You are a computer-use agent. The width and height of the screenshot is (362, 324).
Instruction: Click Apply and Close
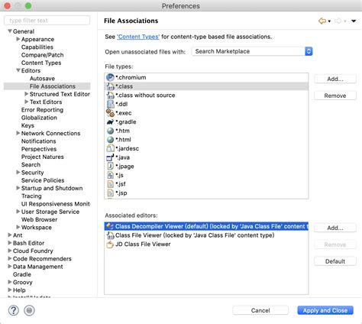click(x=325, y=310)
